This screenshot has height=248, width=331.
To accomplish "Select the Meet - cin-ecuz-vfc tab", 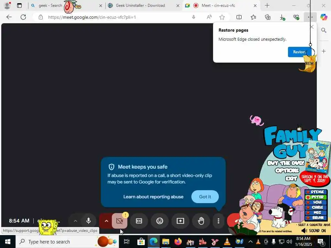I will pos(218,5).
